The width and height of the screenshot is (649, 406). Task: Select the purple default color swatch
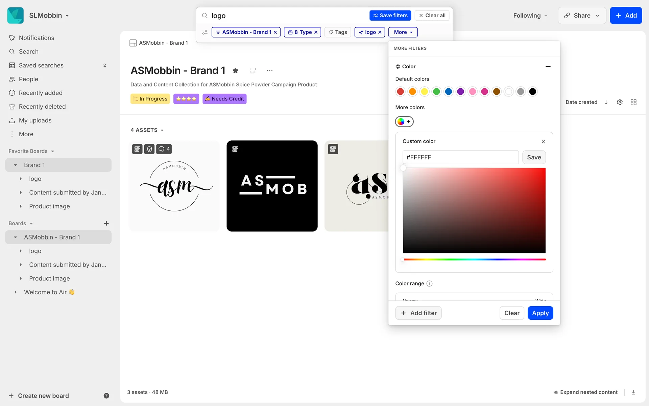(x=460, y=91)
